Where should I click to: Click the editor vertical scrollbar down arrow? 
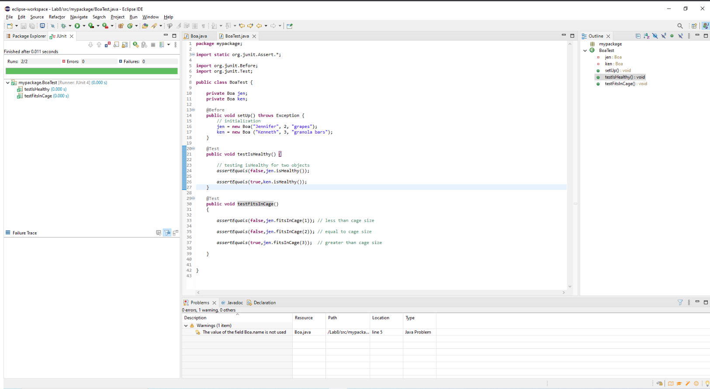point(570,286)
